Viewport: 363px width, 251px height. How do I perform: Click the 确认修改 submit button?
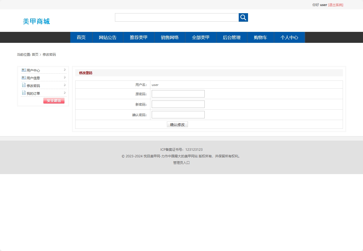(177, 124)
